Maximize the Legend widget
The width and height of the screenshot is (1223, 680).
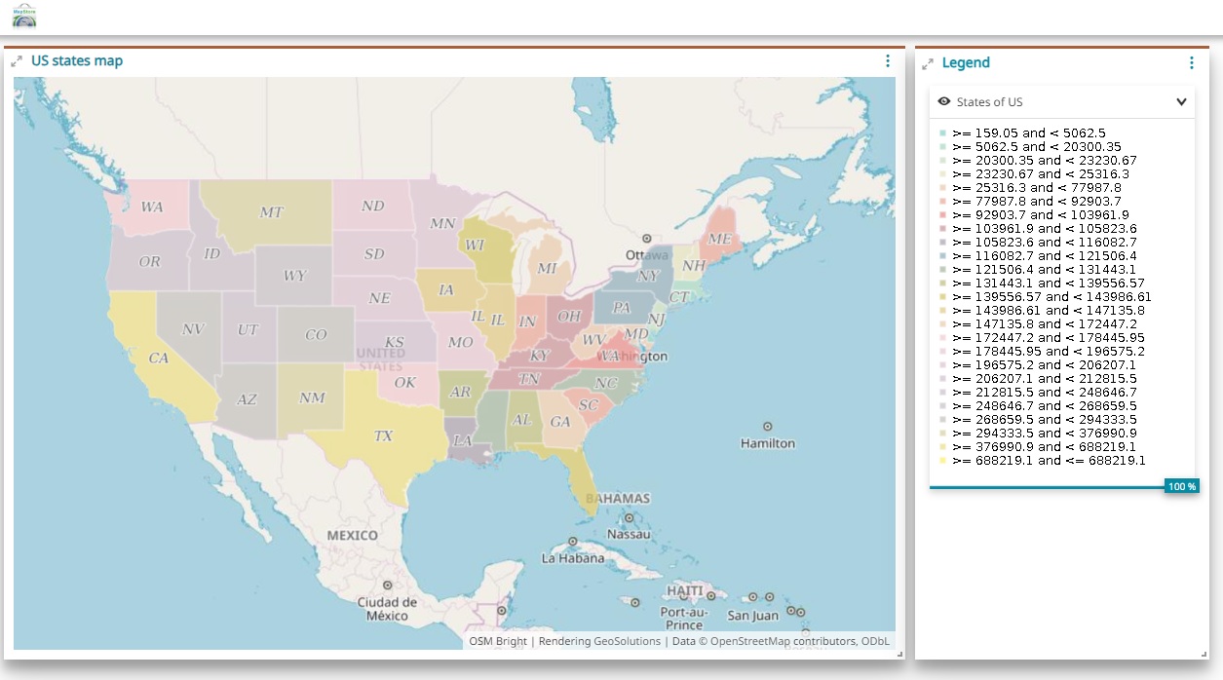(928, 63)
